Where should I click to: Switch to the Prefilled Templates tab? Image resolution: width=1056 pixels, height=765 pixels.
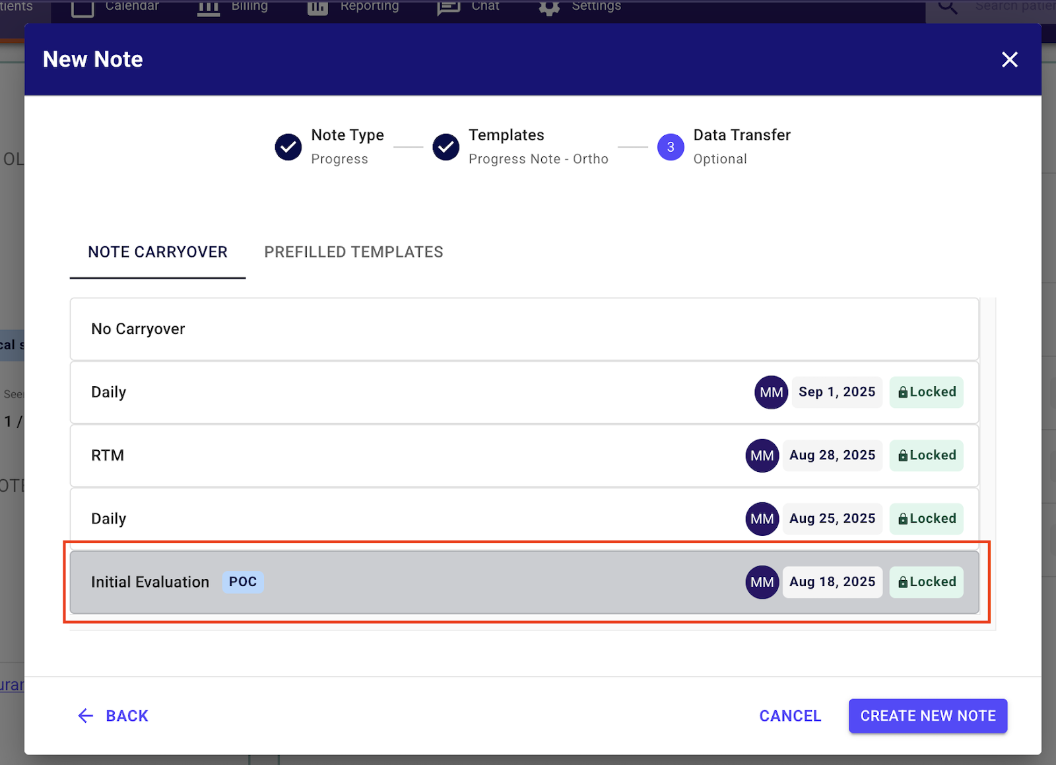(354, 252)
